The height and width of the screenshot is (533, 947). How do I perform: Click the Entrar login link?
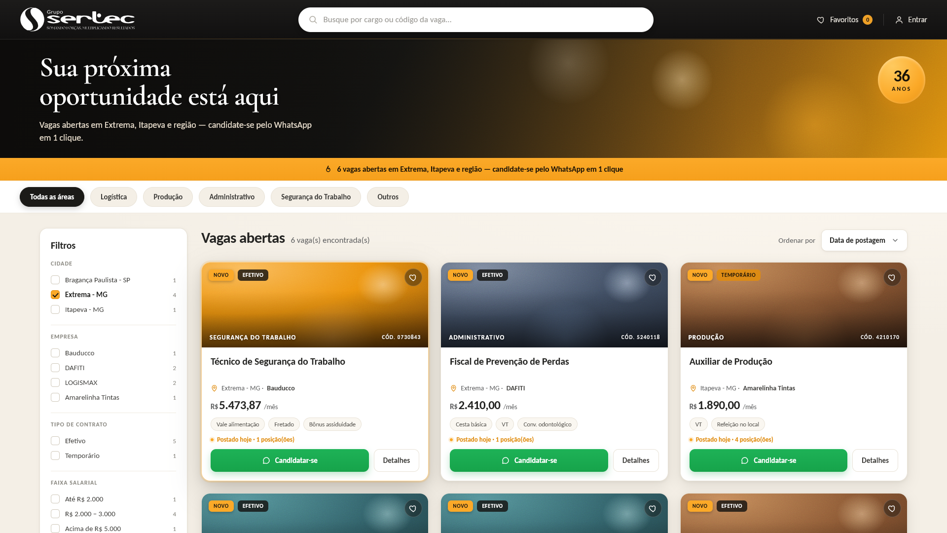(x=911, y=20)
